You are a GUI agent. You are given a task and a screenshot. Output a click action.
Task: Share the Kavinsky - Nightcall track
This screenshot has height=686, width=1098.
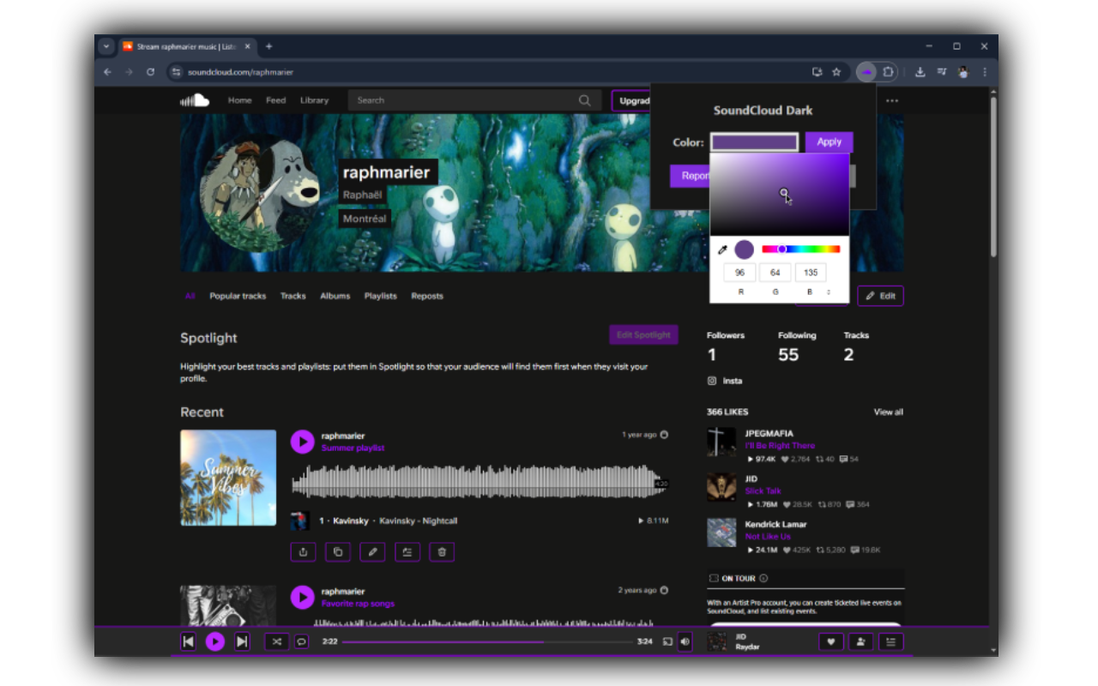pos(303,551)
